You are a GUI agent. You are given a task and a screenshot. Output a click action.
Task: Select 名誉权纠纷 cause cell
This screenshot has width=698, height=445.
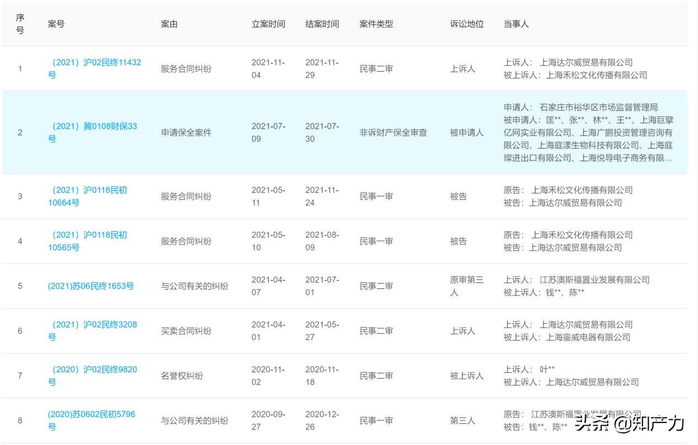coord(182,376)
